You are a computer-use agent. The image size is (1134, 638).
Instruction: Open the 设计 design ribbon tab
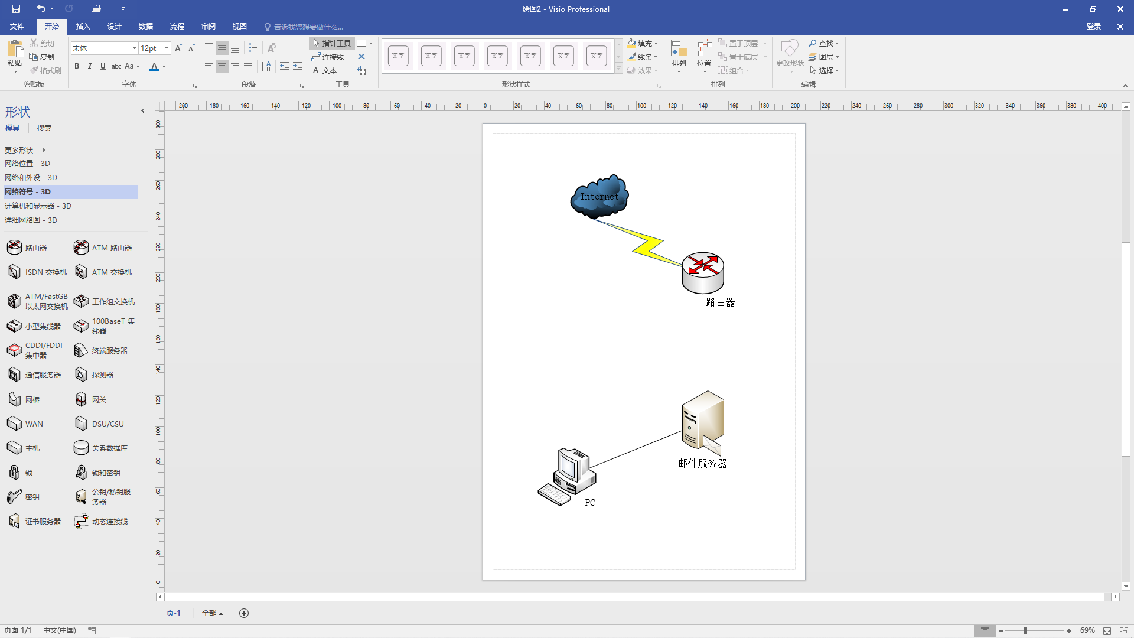(x=114, y=27)
